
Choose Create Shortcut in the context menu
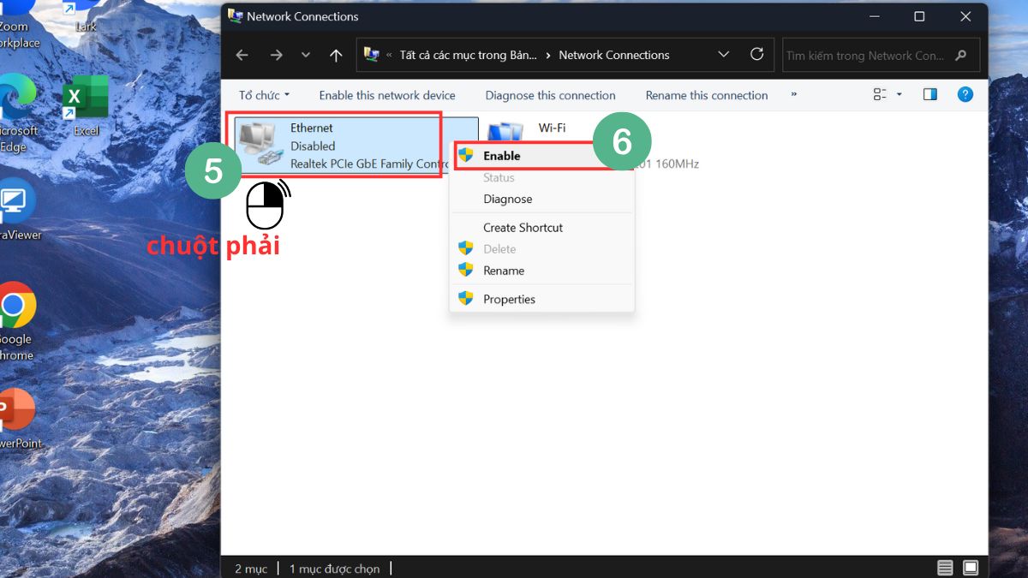pyautogui.click(x=523, y=228)
